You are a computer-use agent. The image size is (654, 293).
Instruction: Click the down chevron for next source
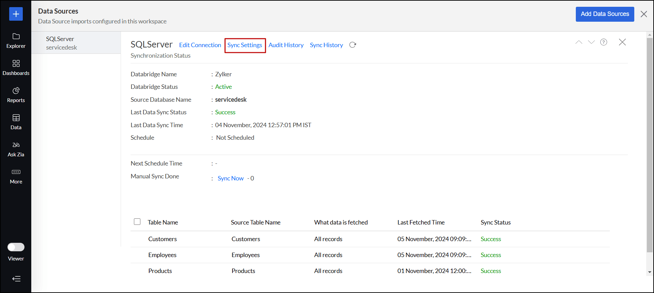click(x=591, y=42)
